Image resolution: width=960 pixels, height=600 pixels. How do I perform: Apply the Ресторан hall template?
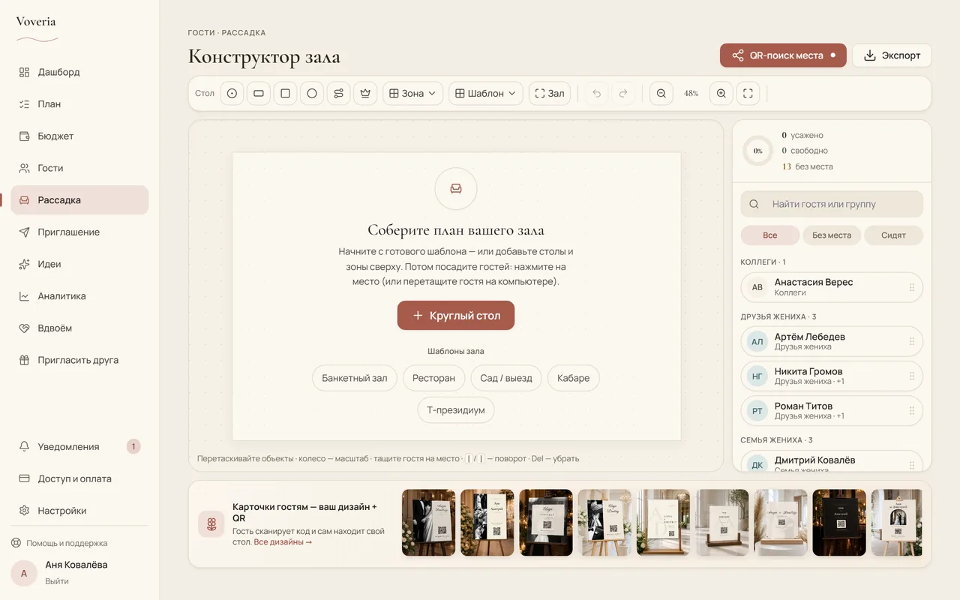click(433, 378)
